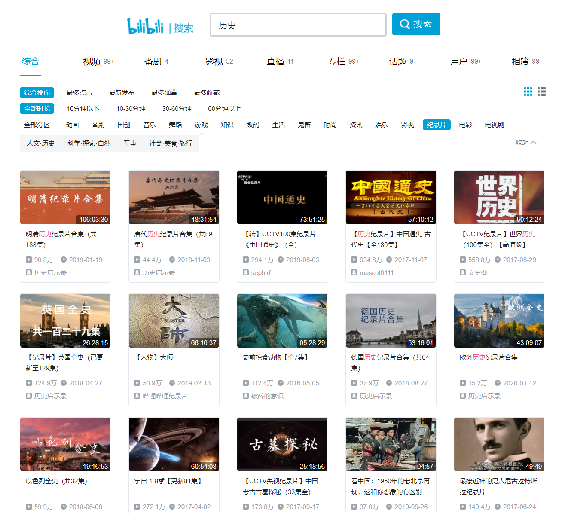Switch to list view layout icon
The image size is (565, 513).
click(541, 91)
